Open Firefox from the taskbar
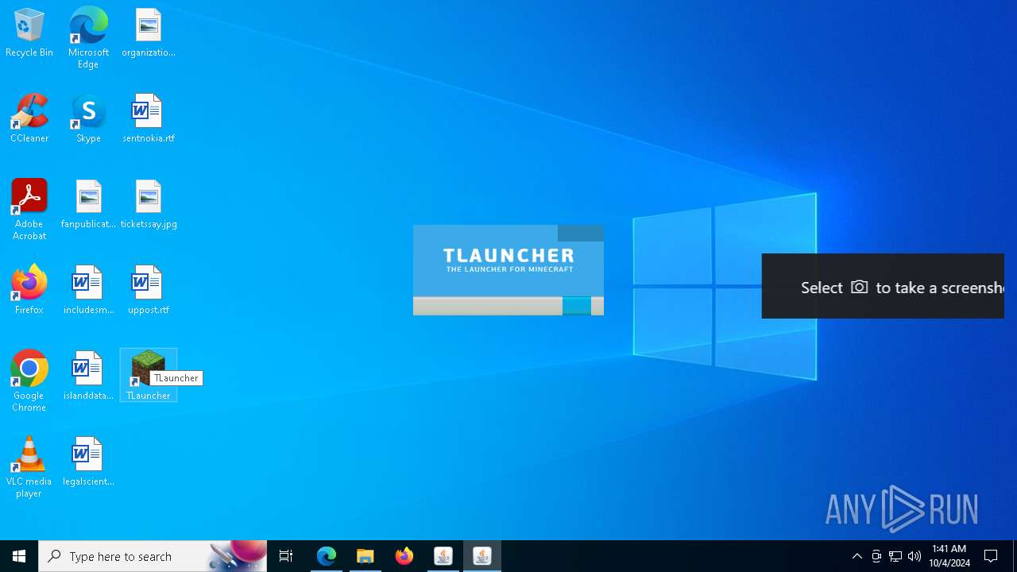Viewport: 1017px width, 572px height. 404,556
